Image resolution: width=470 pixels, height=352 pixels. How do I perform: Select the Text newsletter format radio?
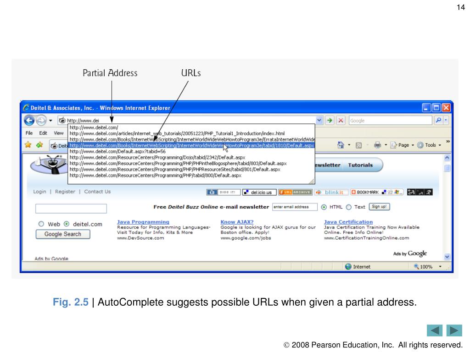[x=349, y=207]
